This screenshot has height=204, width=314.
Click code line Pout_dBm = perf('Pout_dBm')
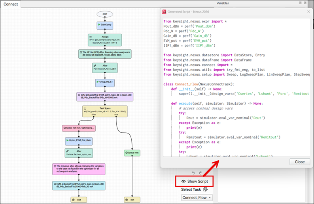tap(189, 26)
